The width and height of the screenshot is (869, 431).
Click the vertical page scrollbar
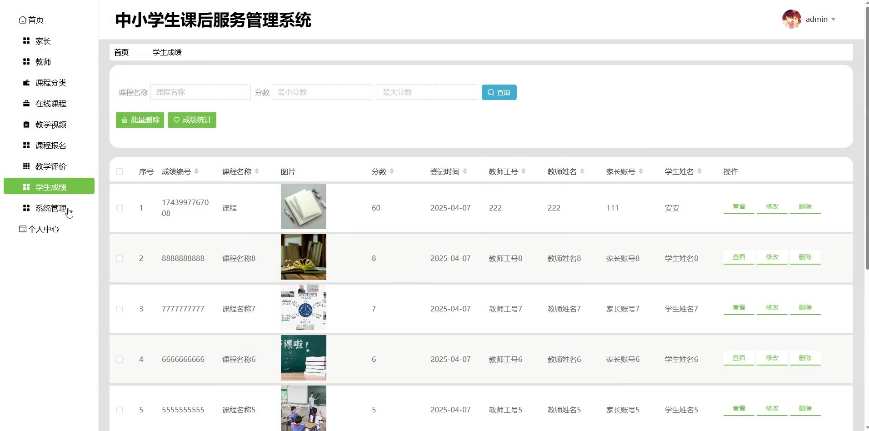(866, 136)
